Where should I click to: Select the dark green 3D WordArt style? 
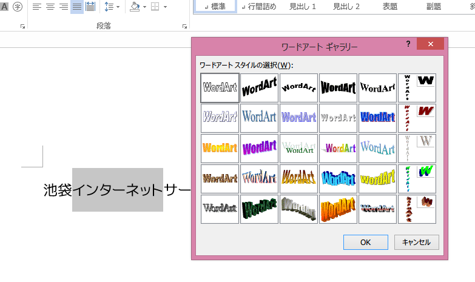pos(259,209)
